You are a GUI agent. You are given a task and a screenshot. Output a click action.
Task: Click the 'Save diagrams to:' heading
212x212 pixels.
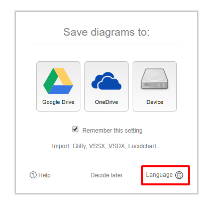tap(107, 32)
